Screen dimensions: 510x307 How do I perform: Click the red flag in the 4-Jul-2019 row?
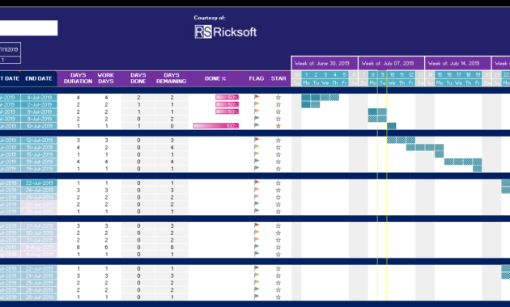point(257,97)
